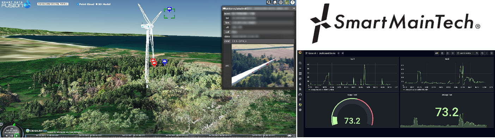
Task: Open the Last 6 months time picker
Action: (x=465, y=53)
